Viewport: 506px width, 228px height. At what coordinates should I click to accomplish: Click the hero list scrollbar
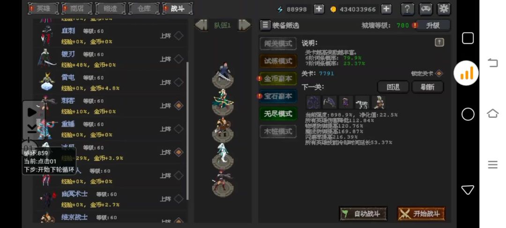coord(187,131)
